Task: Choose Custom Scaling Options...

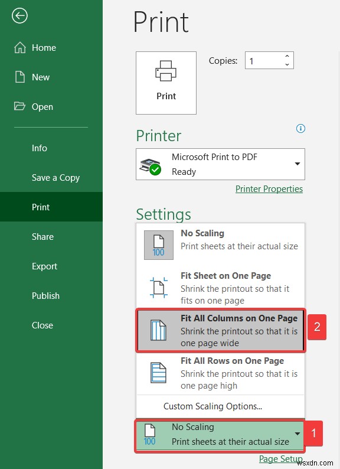Action: click(x=212, y=406)
